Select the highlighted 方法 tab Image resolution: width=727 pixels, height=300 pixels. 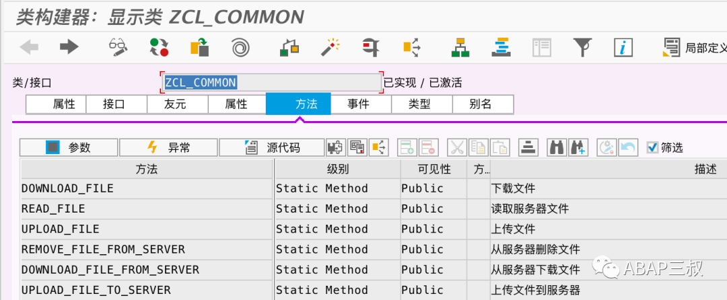pos(298,104)
